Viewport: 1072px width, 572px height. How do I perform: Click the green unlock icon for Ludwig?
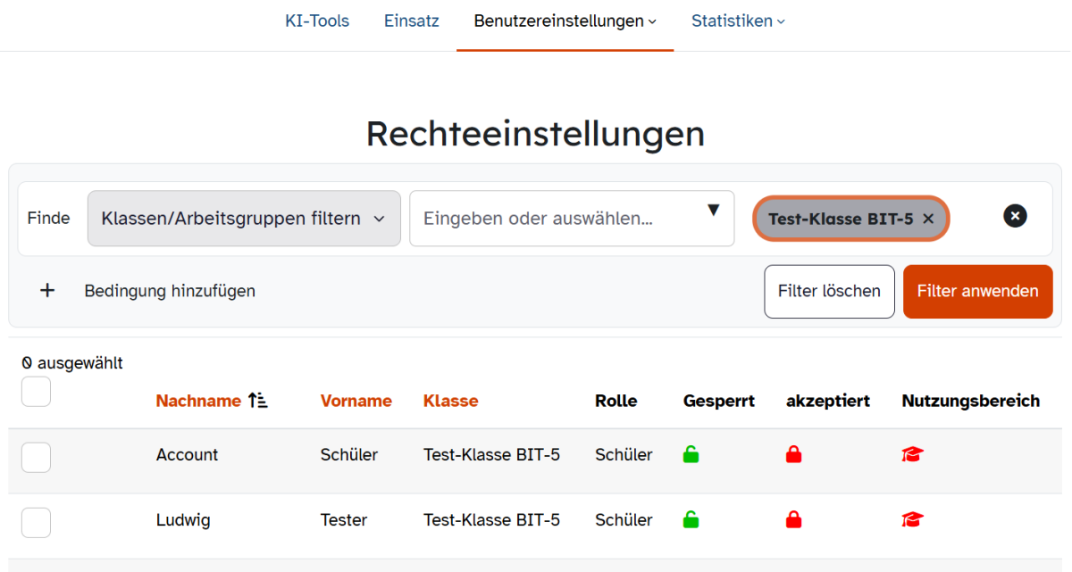(x=691, y=519)
